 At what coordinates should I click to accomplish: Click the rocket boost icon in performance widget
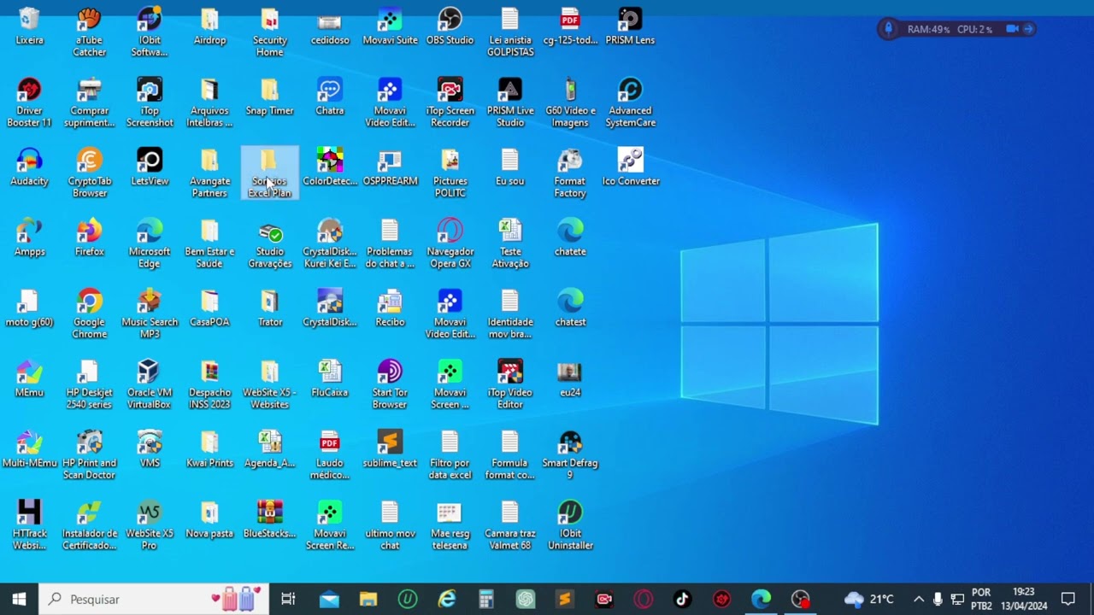(888, 29)
